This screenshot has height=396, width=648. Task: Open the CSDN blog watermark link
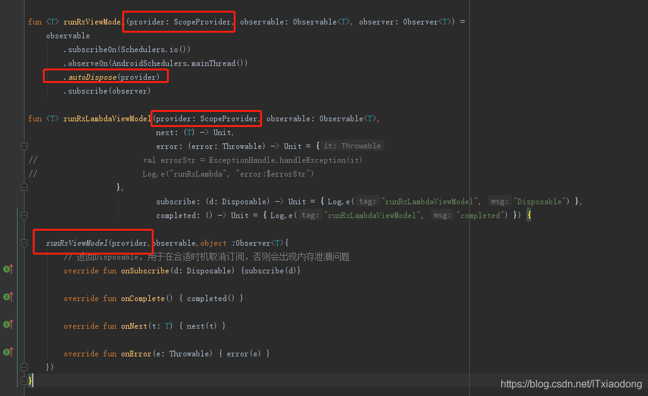(571, 383)
